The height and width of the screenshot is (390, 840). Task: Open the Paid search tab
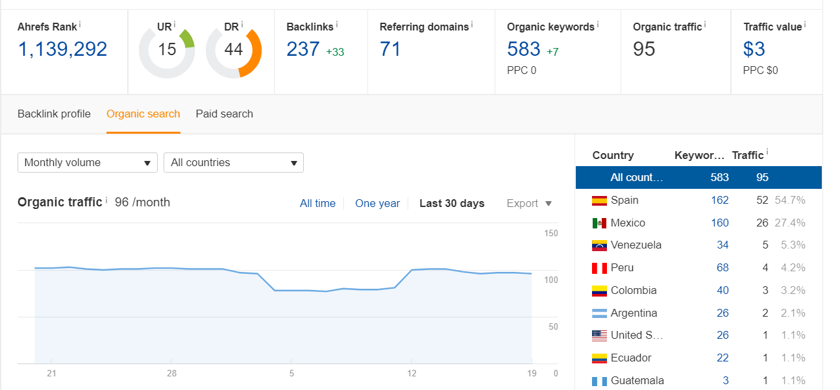tap(225, 114)
